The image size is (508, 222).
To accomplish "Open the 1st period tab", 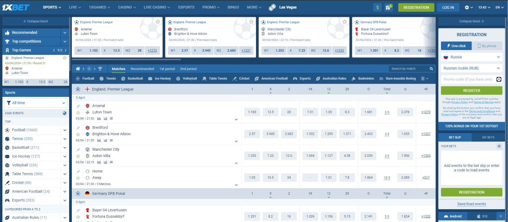I will (x=167, y=69).
